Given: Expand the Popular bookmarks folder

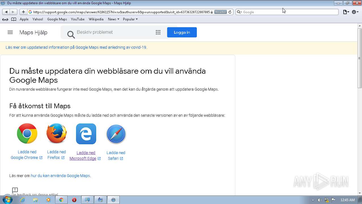Looking at the screenshot, I should tap(130, 19).
